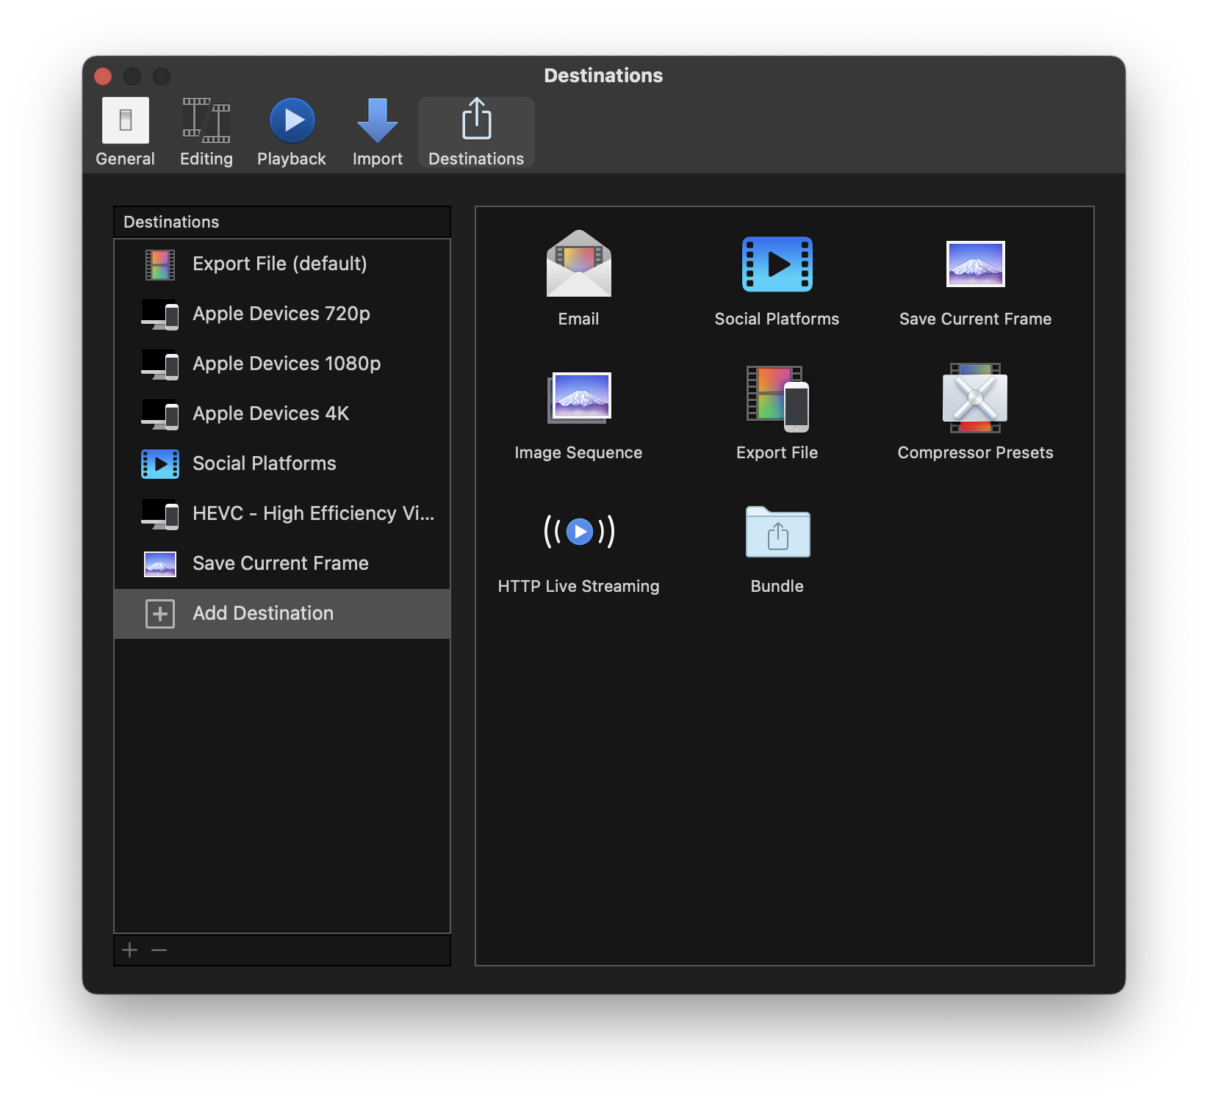
Task: Click the Email destination icon
Action: [x=578, y=264]
